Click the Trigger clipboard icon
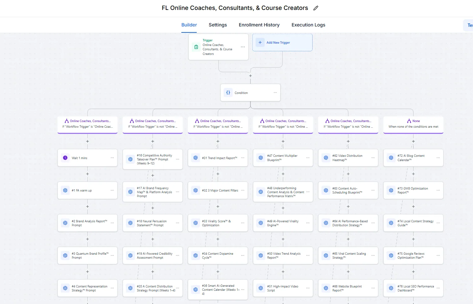This screenshot has height=304, width=473. 196,47
